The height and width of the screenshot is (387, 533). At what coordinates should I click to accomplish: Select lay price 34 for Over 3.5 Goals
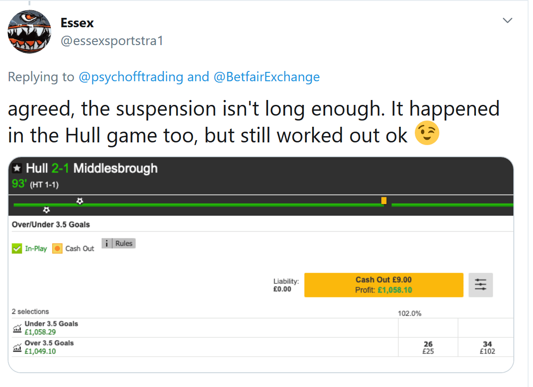(x=487, y=347)
